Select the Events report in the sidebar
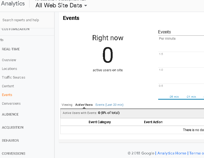Screen dimensions: 204x158 (7, 95)
